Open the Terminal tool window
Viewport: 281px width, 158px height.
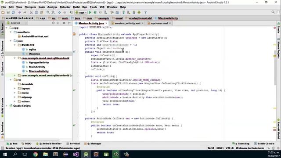point(73,144)
